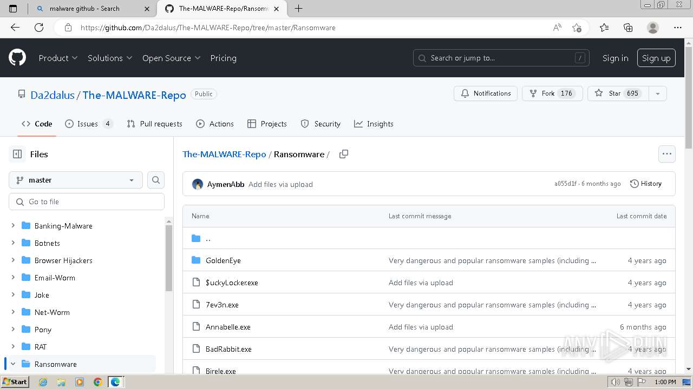693x389 pixels.
Task: Click the file tree scrollbar
Action: pos(168,258)
